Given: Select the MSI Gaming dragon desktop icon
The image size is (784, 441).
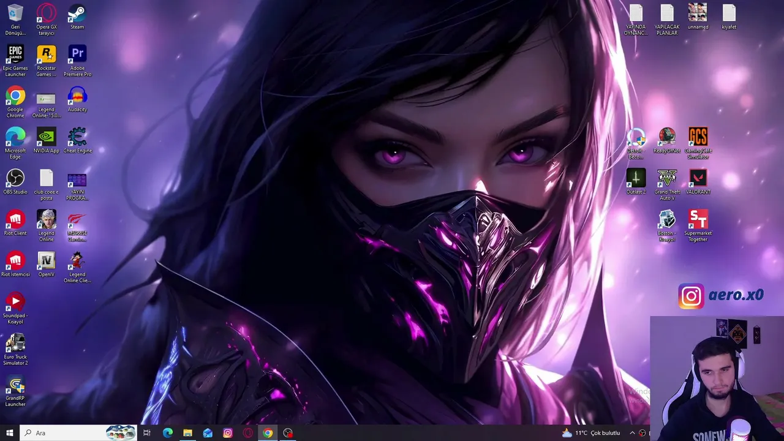Looking at the screenshot, I should pyautogui.click(x=77, y=226).
